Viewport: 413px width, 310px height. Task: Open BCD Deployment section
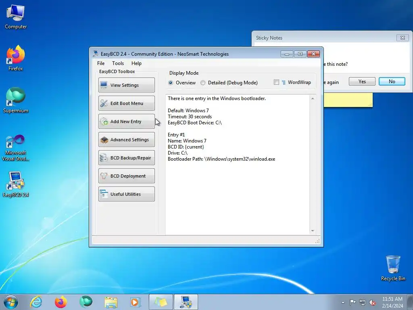pyautogui.click(x=126, y=176)
